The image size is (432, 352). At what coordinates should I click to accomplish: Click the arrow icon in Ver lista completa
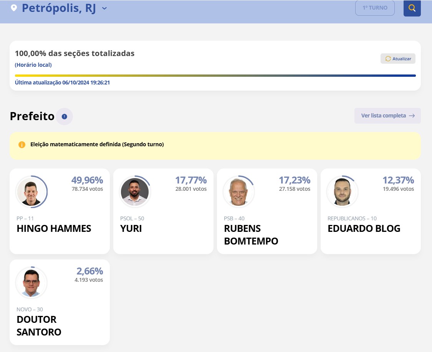[x=412, y=116]
